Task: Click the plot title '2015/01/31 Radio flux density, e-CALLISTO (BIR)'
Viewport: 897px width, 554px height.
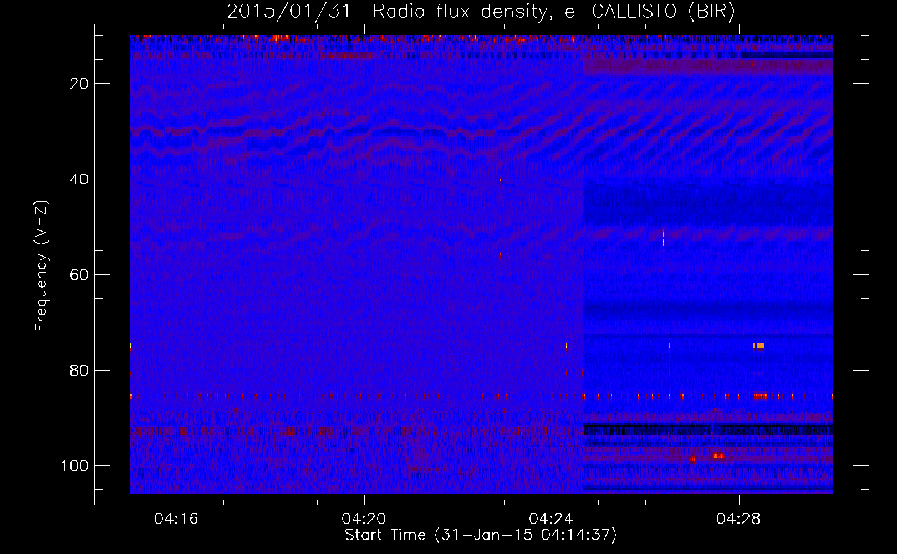Action: click(481, 12)
